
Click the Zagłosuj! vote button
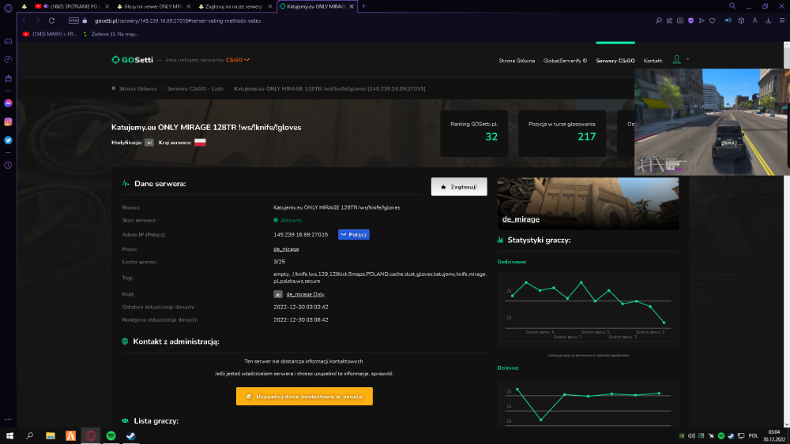(x=459, y=187)
